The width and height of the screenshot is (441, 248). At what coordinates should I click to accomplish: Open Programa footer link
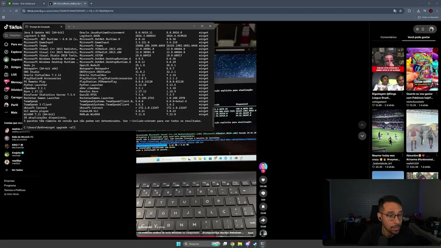pos(10,185)
